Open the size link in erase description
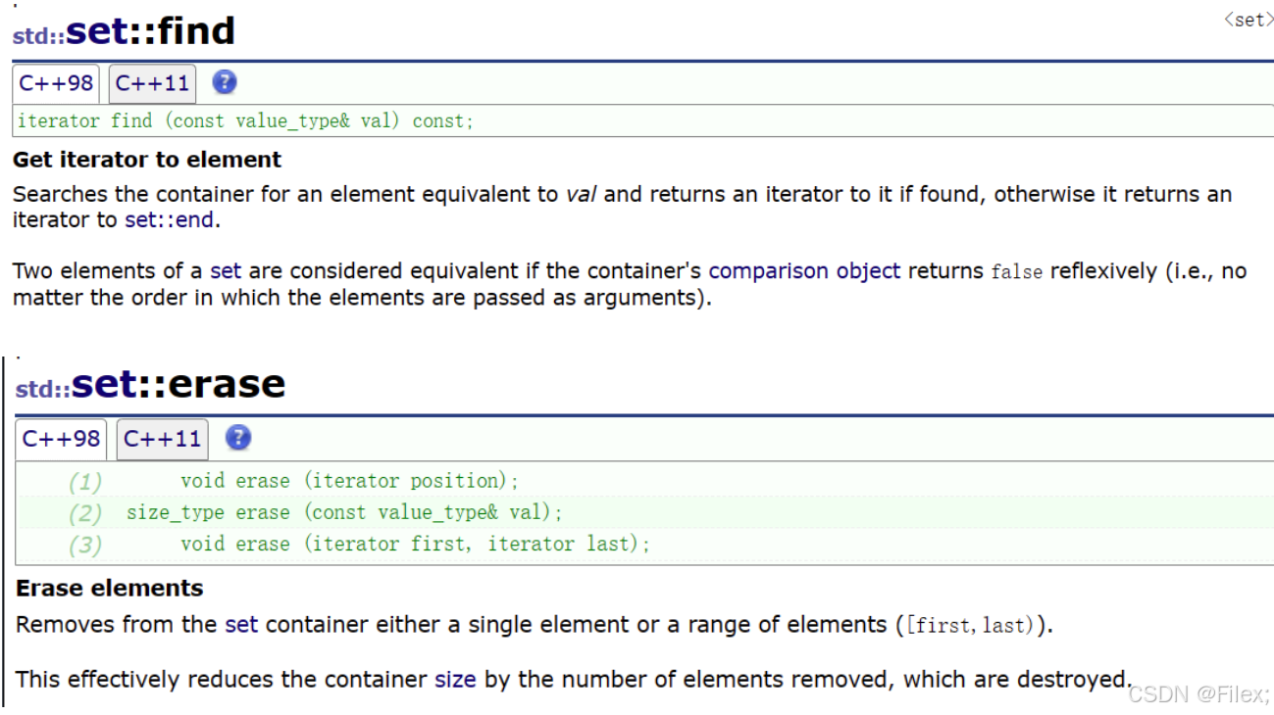 tap(455, 679)
